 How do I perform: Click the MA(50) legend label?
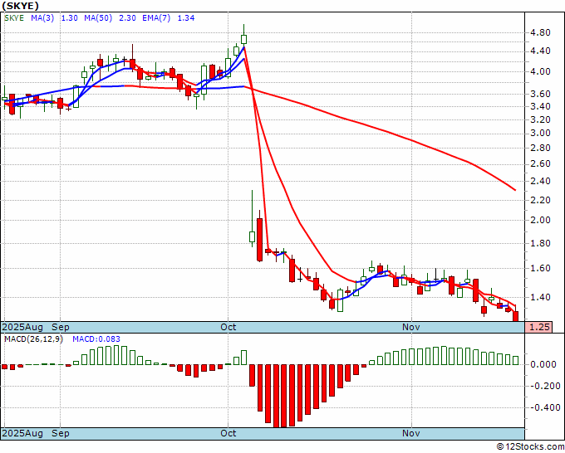tap(98, 18)
